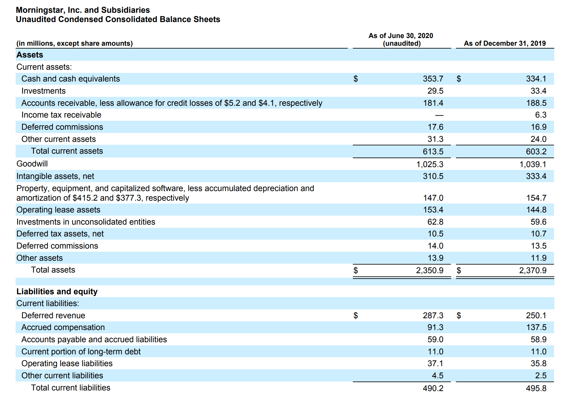Select the Goodwill value 1,025.3
Image resolution: width=569 pixels, height=393 pixels.
(x=429, y=164)
